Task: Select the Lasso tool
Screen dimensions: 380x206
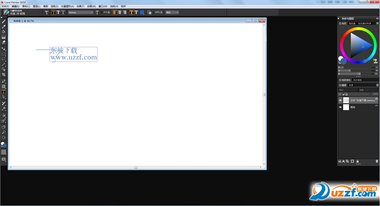Action: click(x=4, y=59)
